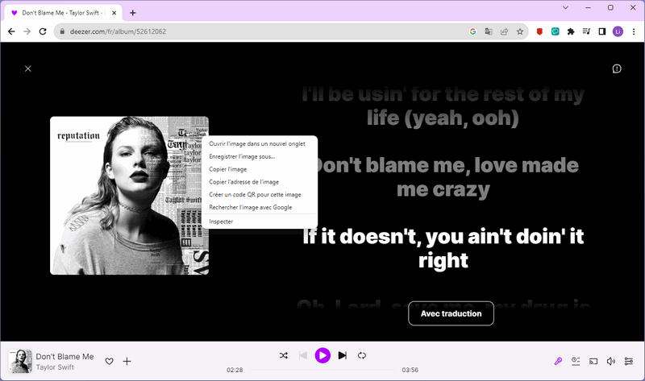Select Ouvrir l'image dans un nouvel onglet
645x381 pixels.
click(x=260, y=144)
